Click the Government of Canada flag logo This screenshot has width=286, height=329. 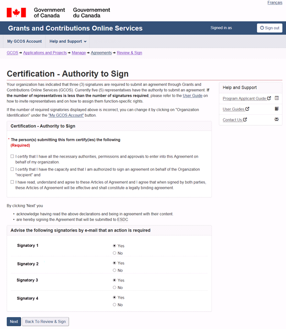(16, 12)
